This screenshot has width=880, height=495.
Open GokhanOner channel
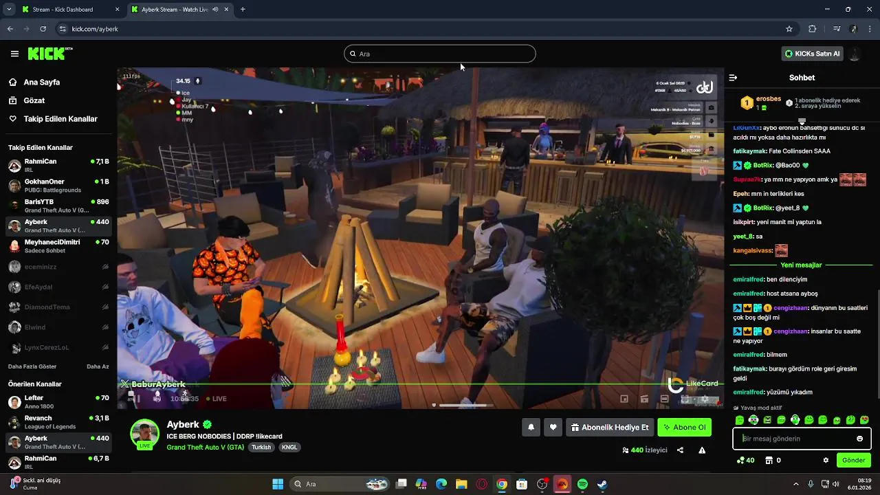58,186
